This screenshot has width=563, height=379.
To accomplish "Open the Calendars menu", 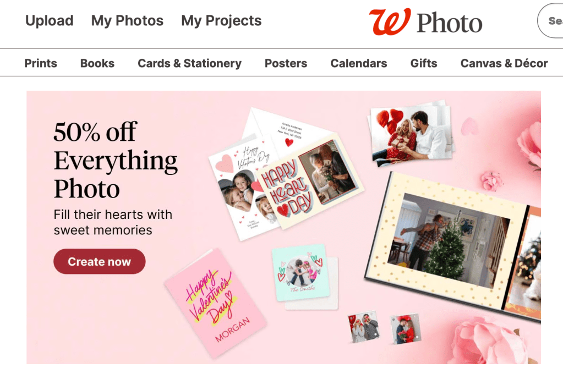I will [359, 63].
